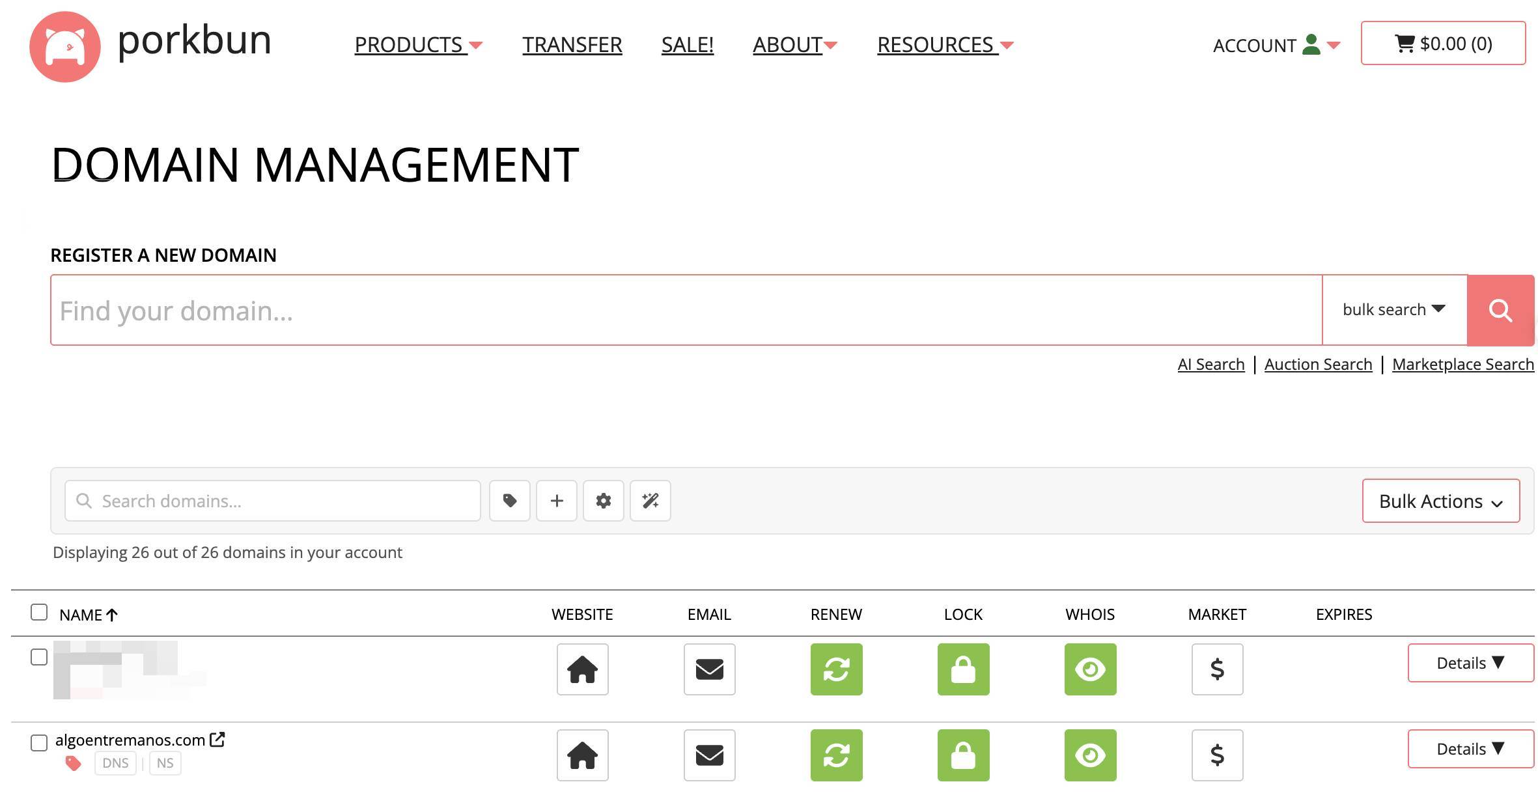Click the pink search magnifier button
The height and width of the screenshot is (797, 1538).
coord(1500,310)
